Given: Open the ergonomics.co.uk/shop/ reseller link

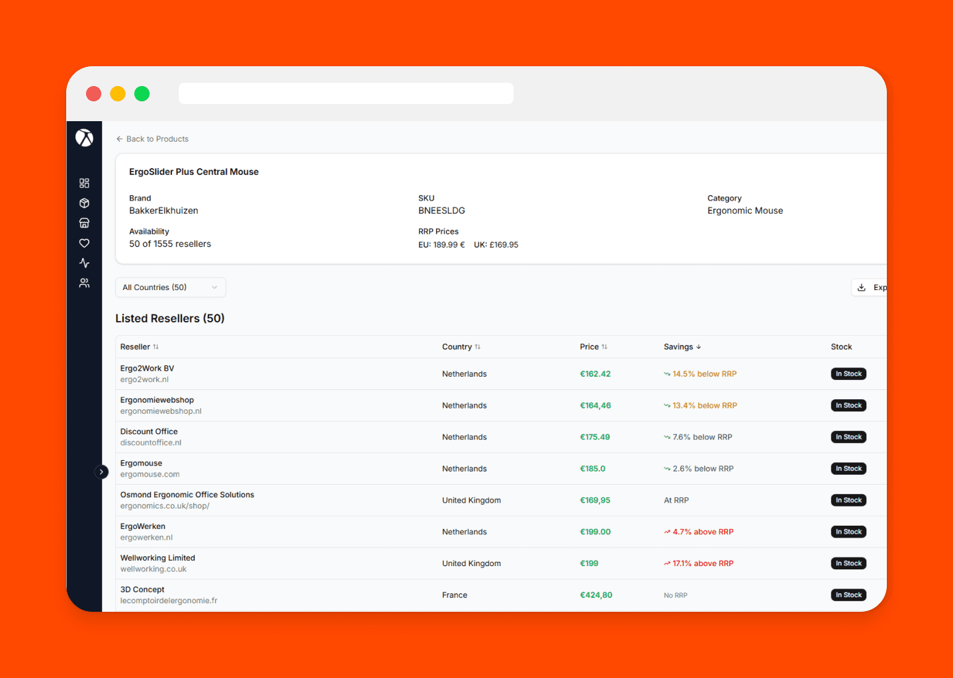Looking at the screenshot, I should pyautogui.click(x=165, y=507).
